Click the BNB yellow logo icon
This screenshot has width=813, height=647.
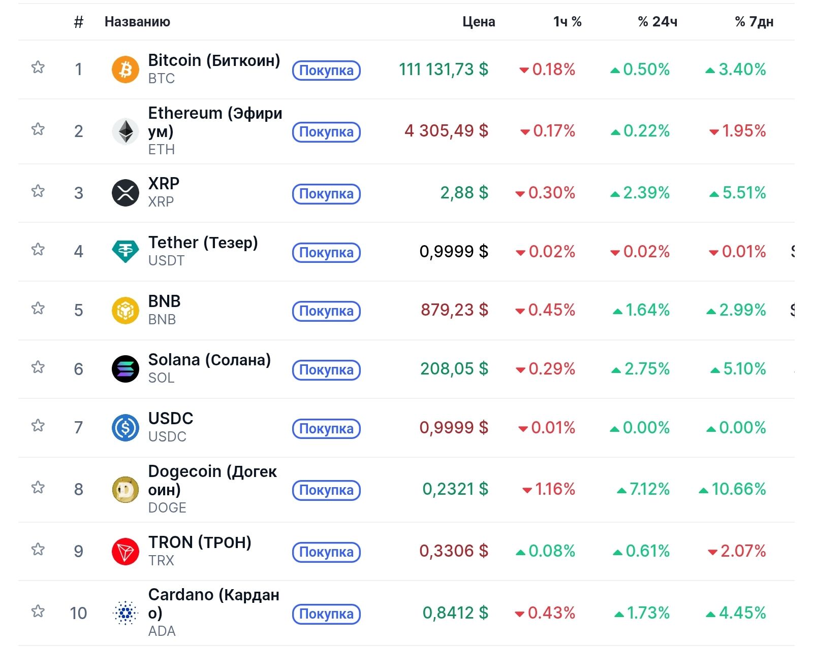tap(125, 310)
